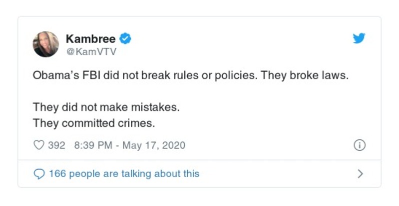The width and height of the screenshot is (399, 206).
Task: Click the number 166 in the footer
Action: click(x=57, y=174)
